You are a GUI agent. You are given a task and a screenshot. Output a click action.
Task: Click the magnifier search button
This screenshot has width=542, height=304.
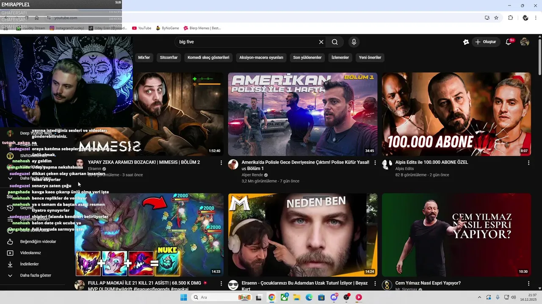(x=335, y=42)
